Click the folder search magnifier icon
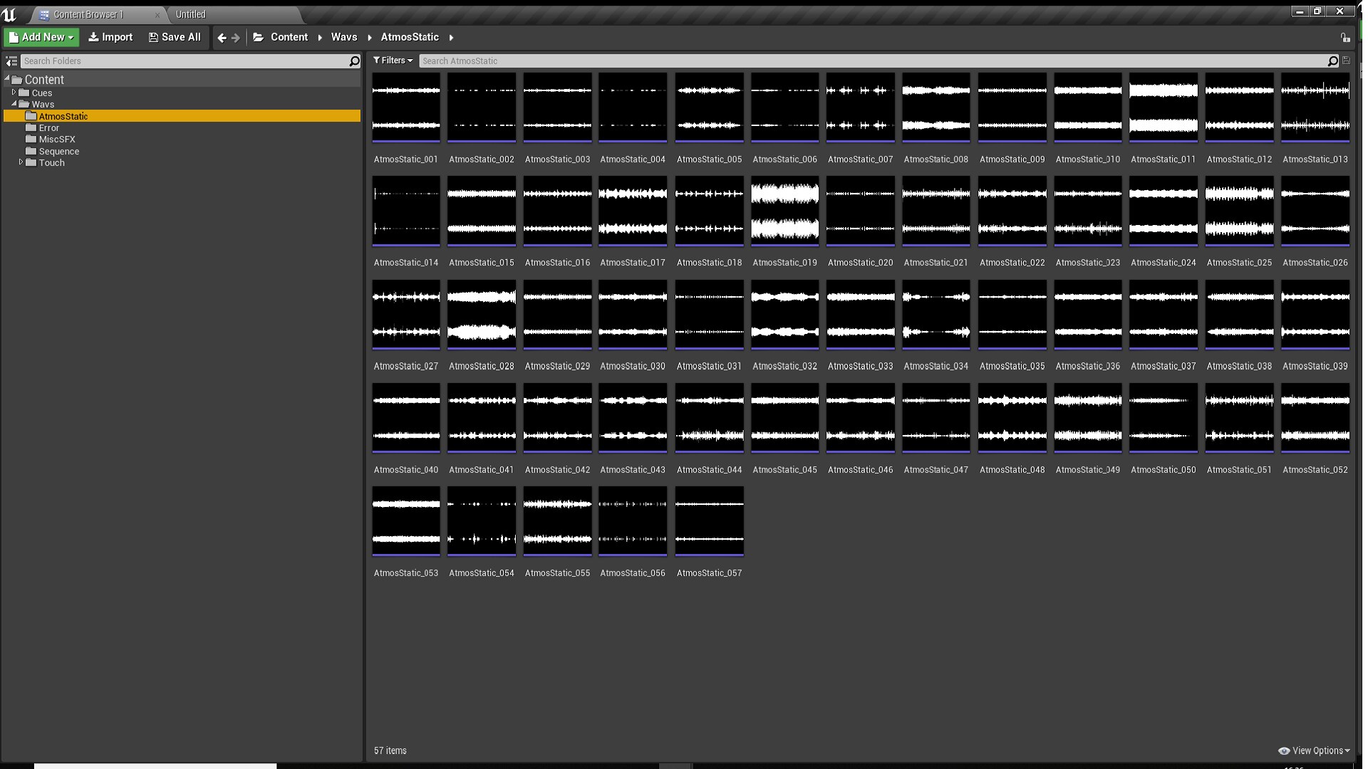The width and height of the screenshot is (1368, 769). (x=354, y=61)
